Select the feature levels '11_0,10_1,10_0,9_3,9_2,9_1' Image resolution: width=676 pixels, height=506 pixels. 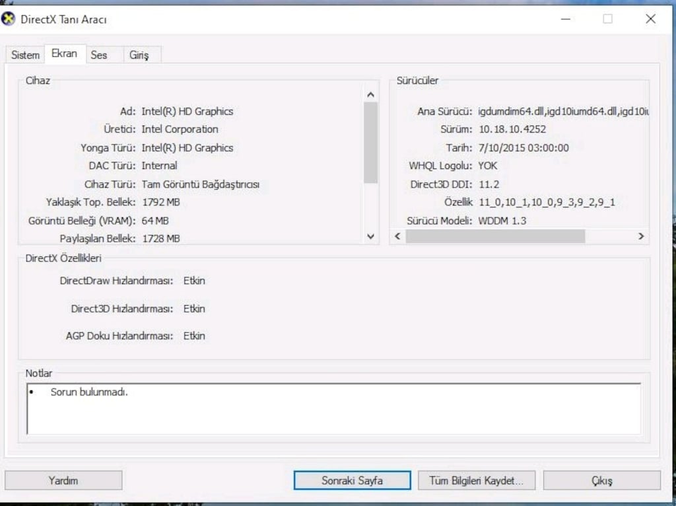coord(547,202)
